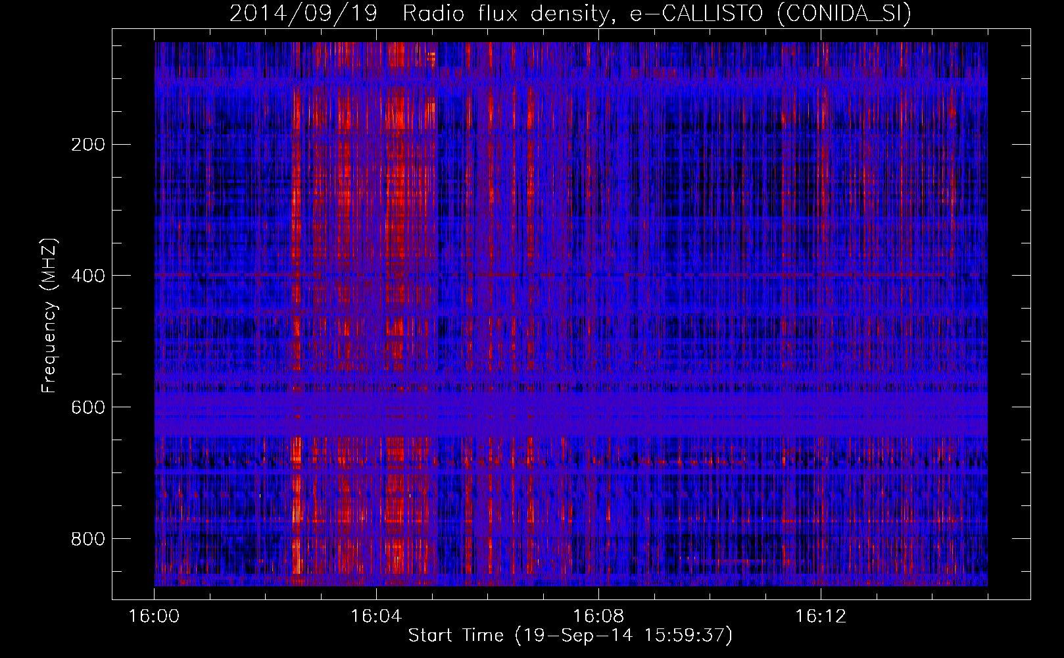Click the 400 frequency tick label
Viewport: 1064px width, 658px height.
(87, 276)
